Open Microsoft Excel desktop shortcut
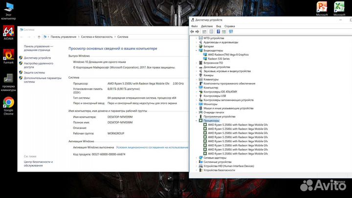352x198 pixels. [x=339, y=8]
